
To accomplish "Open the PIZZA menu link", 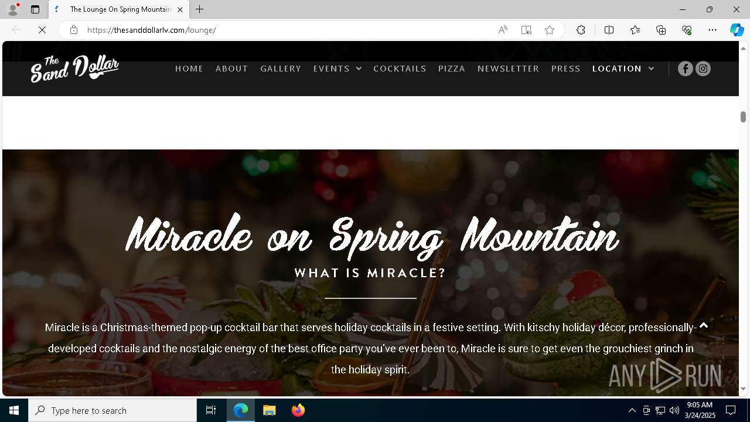I will click(452, 69).
